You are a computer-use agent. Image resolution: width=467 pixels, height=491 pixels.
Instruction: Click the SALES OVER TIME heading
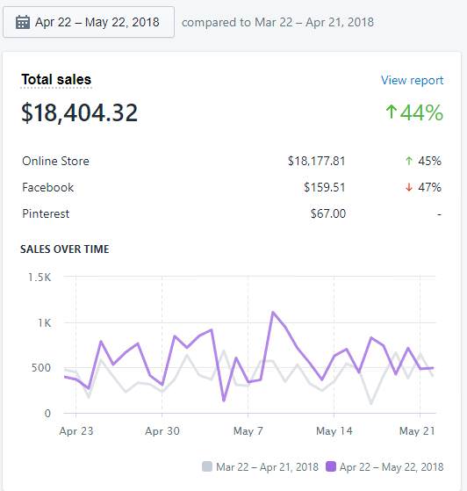65,249
